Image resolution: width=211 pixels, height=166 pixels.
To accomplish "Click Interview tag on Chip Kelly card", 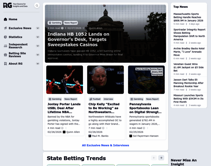I will [108, 99].
